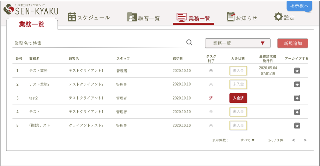320x166 pixels.
Task: Expand the 表示件数 すべて dropdown
Action: tap(247, 140)
